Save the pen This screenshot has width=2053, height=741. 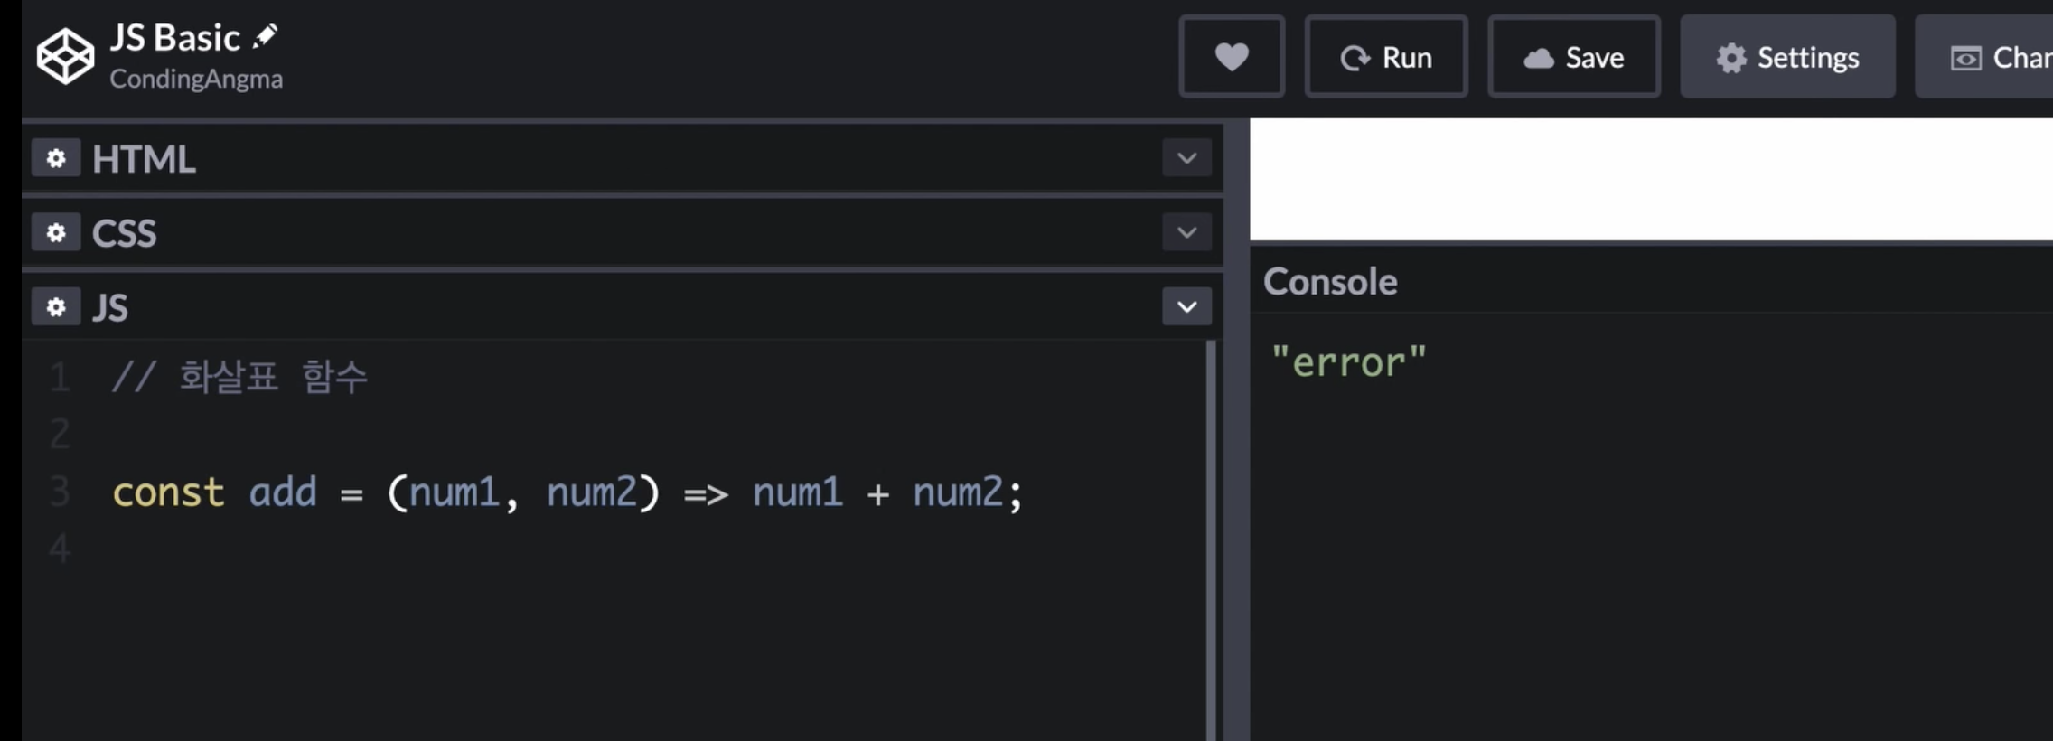[x=1574, y=57]
